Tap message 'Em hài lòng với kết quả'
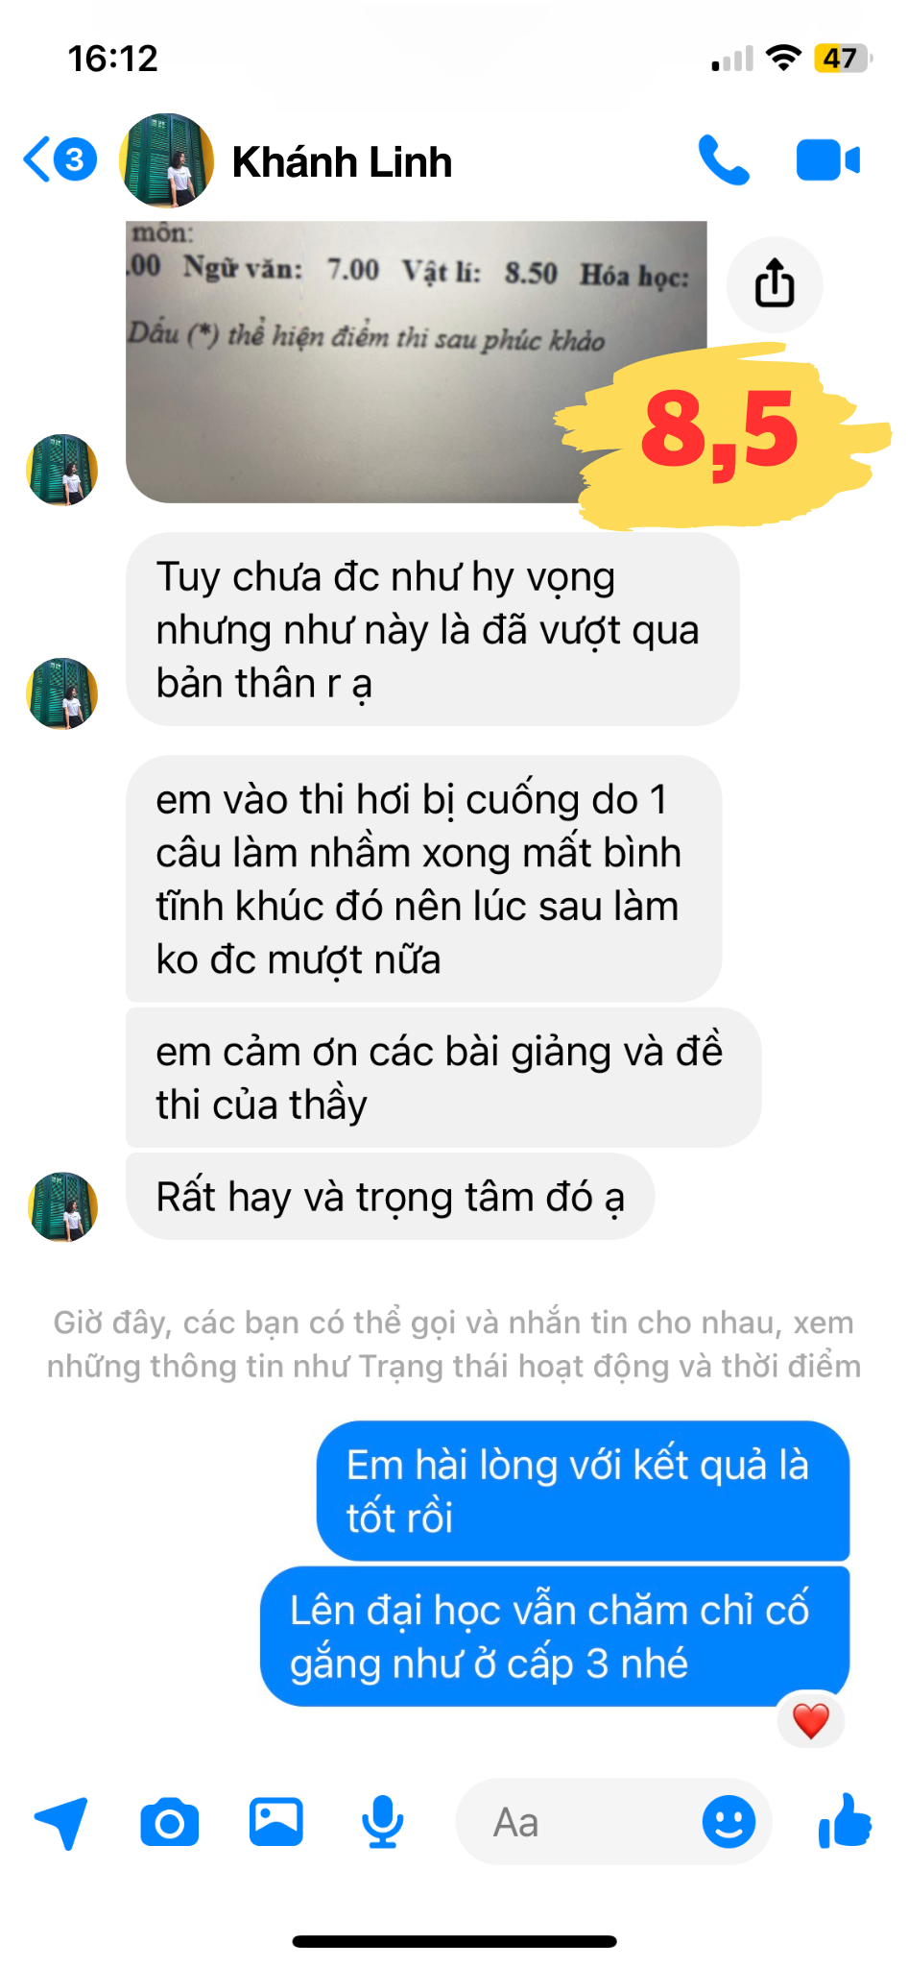 tap(584, 1491)
